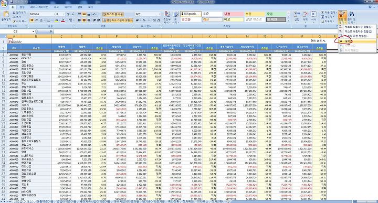This screenshot has width=378, height=203.
Task: Decrease the decimal places
Action: pos(159,20)
